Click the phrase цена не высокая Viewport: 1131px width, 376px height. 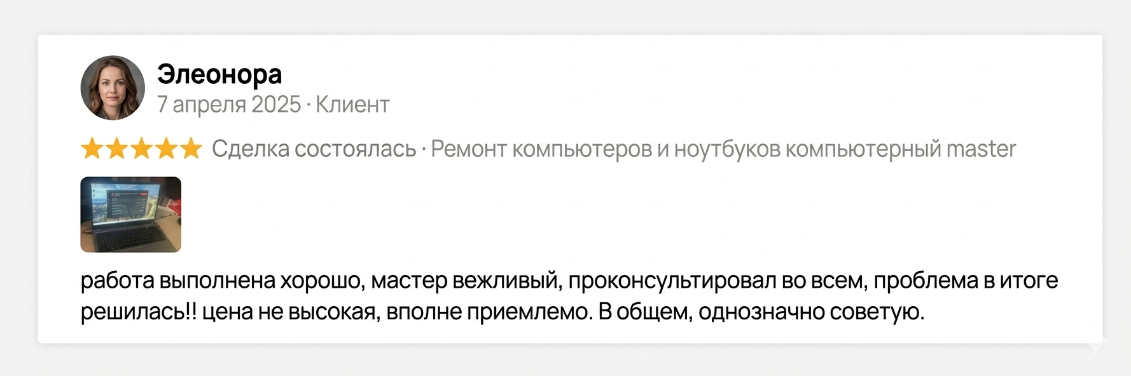289,312
